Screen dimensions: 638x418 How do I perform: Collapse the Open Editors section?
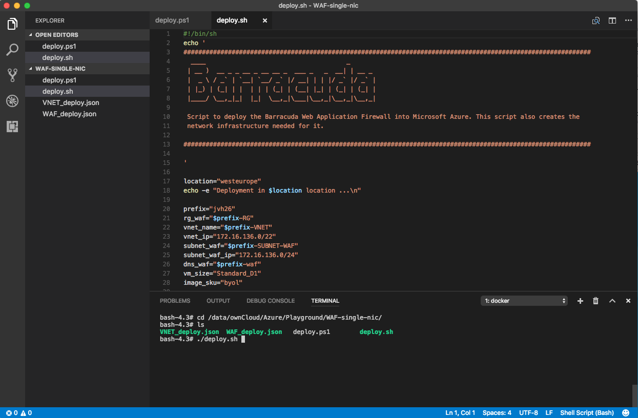click(56, 35)
